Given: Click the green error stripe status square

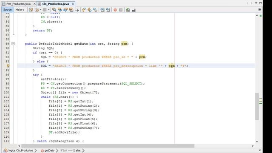Looking at the screenshot, I should click(x=261, y=16).
